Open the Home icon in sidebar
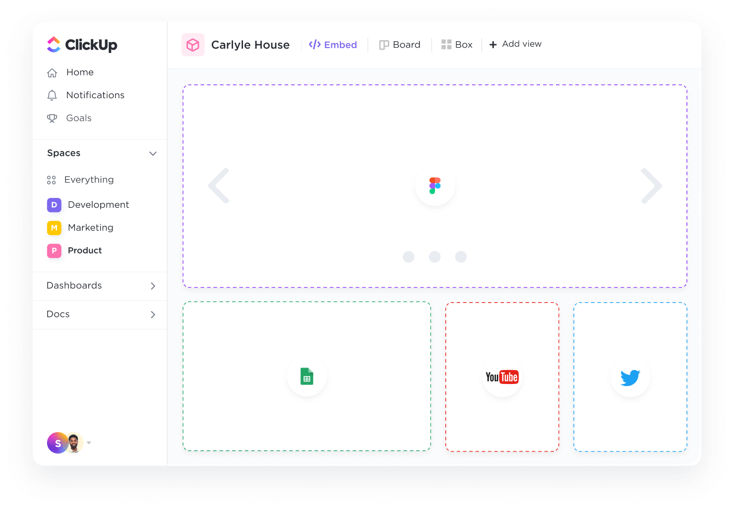 (x=52, y=73)
